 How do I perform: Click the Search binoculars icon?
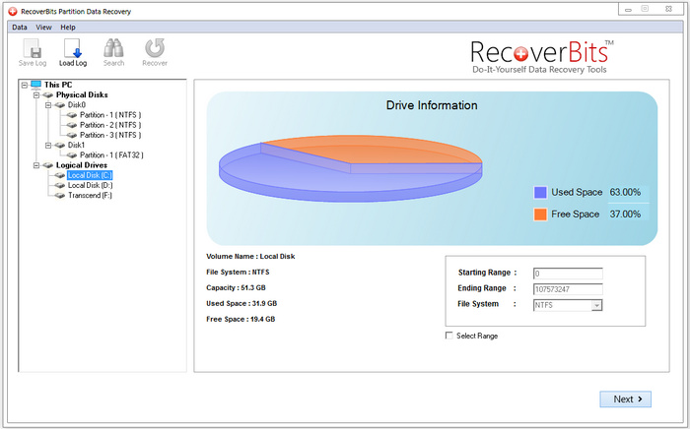[x=113, y=48]
